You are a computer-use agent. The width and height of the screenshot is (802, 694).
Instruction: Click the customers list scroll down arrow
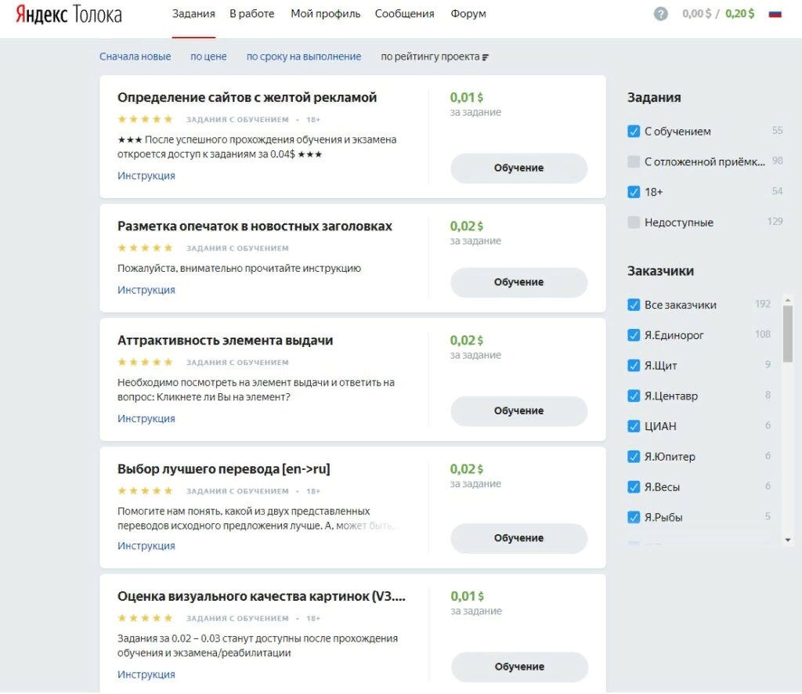pyautogui.click(x=788, y=540)
